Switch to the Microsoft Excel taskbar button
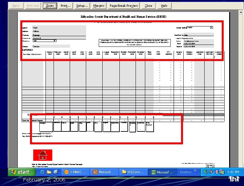 (162, 172)
